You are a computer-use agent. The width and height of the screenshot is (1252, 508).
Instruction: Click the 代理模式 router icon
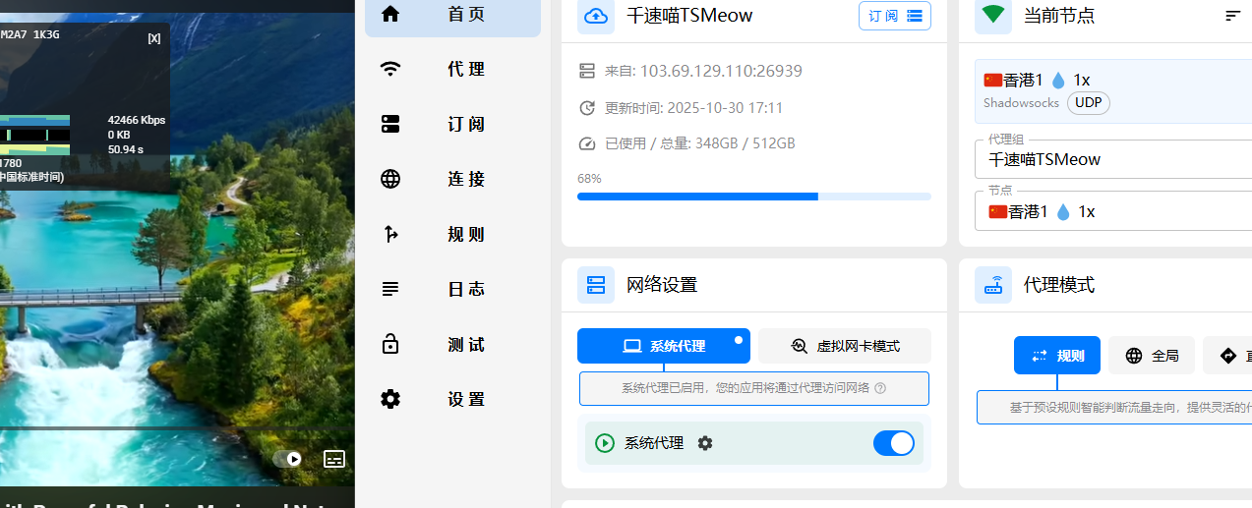pos(993,285)
